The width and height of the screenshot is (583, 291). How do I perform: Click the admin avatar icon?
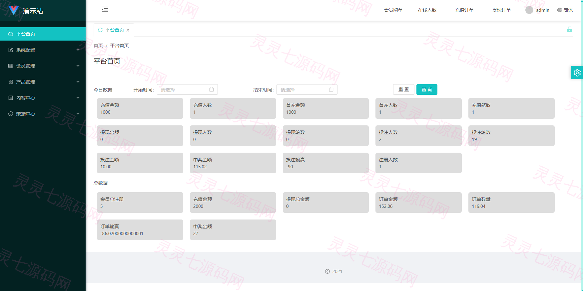pyautogui.click(x=529, y=10)
